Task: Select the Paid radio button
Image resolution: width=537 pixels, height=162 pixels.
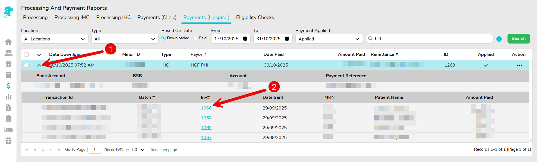Action: click(x=195, y=38)
